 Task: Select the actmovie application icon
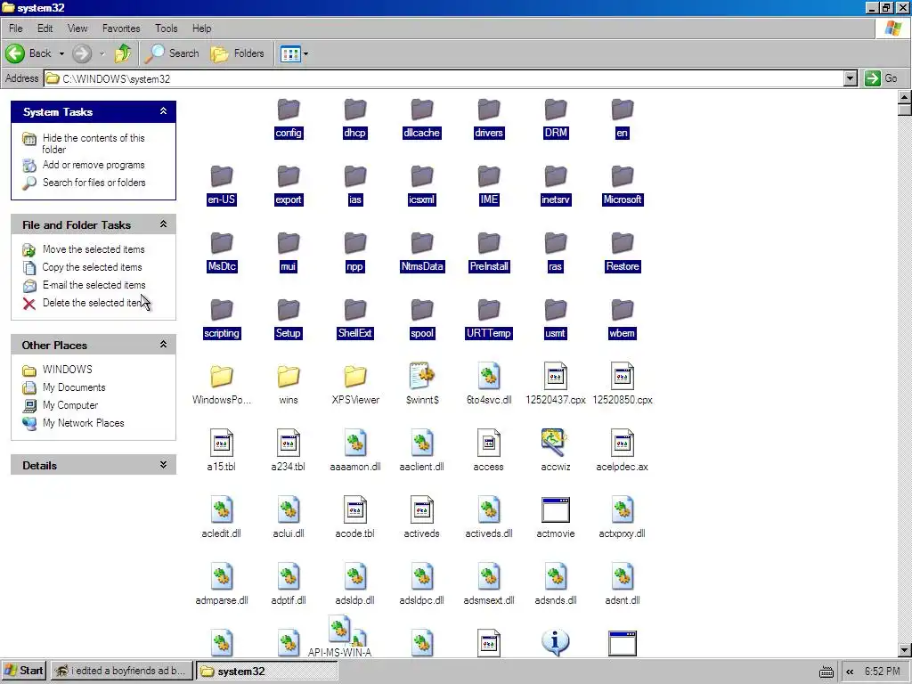(x=556, y=510)
